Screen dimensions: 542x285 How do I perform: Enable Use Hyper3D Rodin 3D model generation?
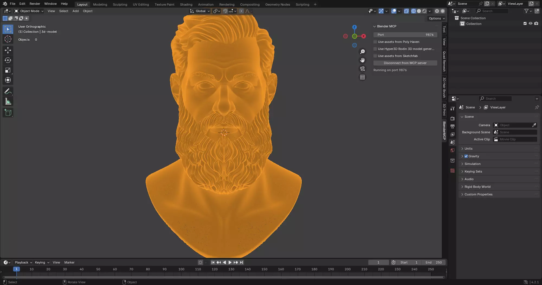[x=375, y=49]
